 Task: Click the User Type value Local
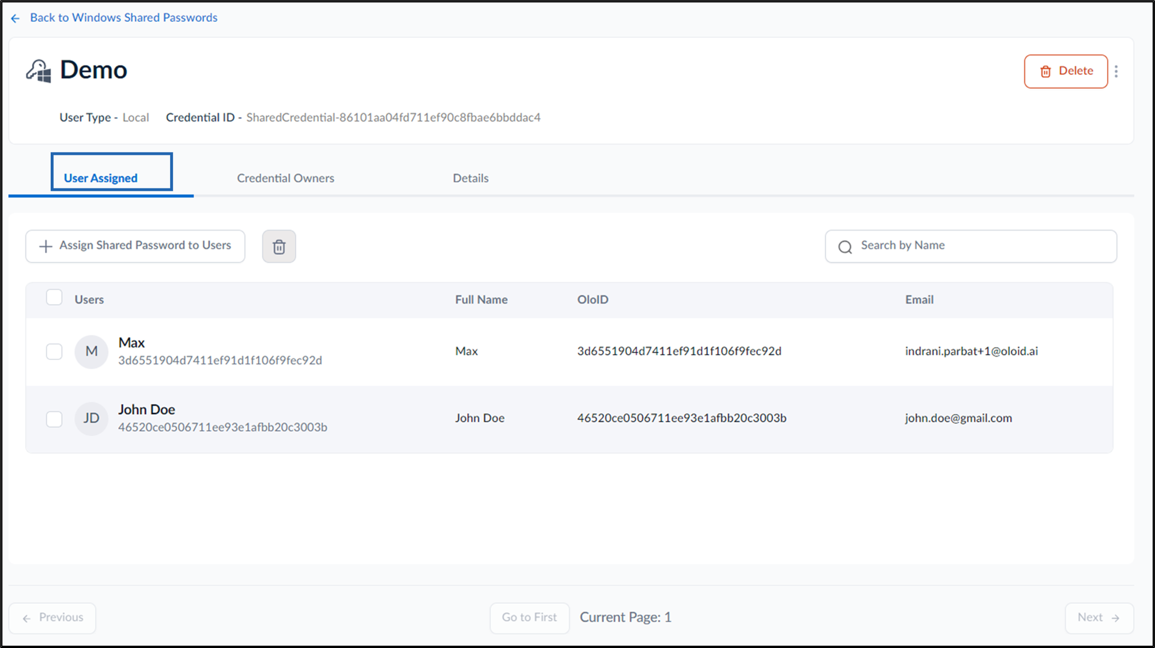click(135, 118)
